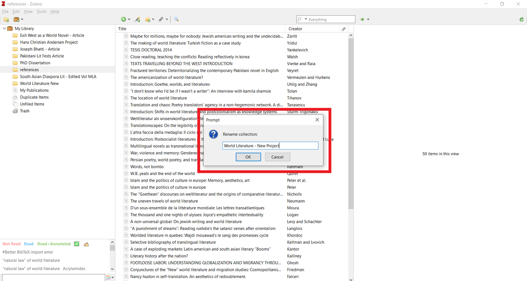Sort items by the Title column header

point(201,29)
